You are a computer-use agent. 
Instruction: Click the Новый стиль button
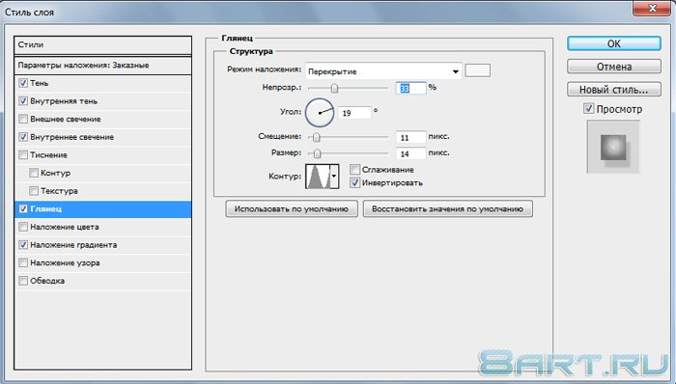pos(614,90)
